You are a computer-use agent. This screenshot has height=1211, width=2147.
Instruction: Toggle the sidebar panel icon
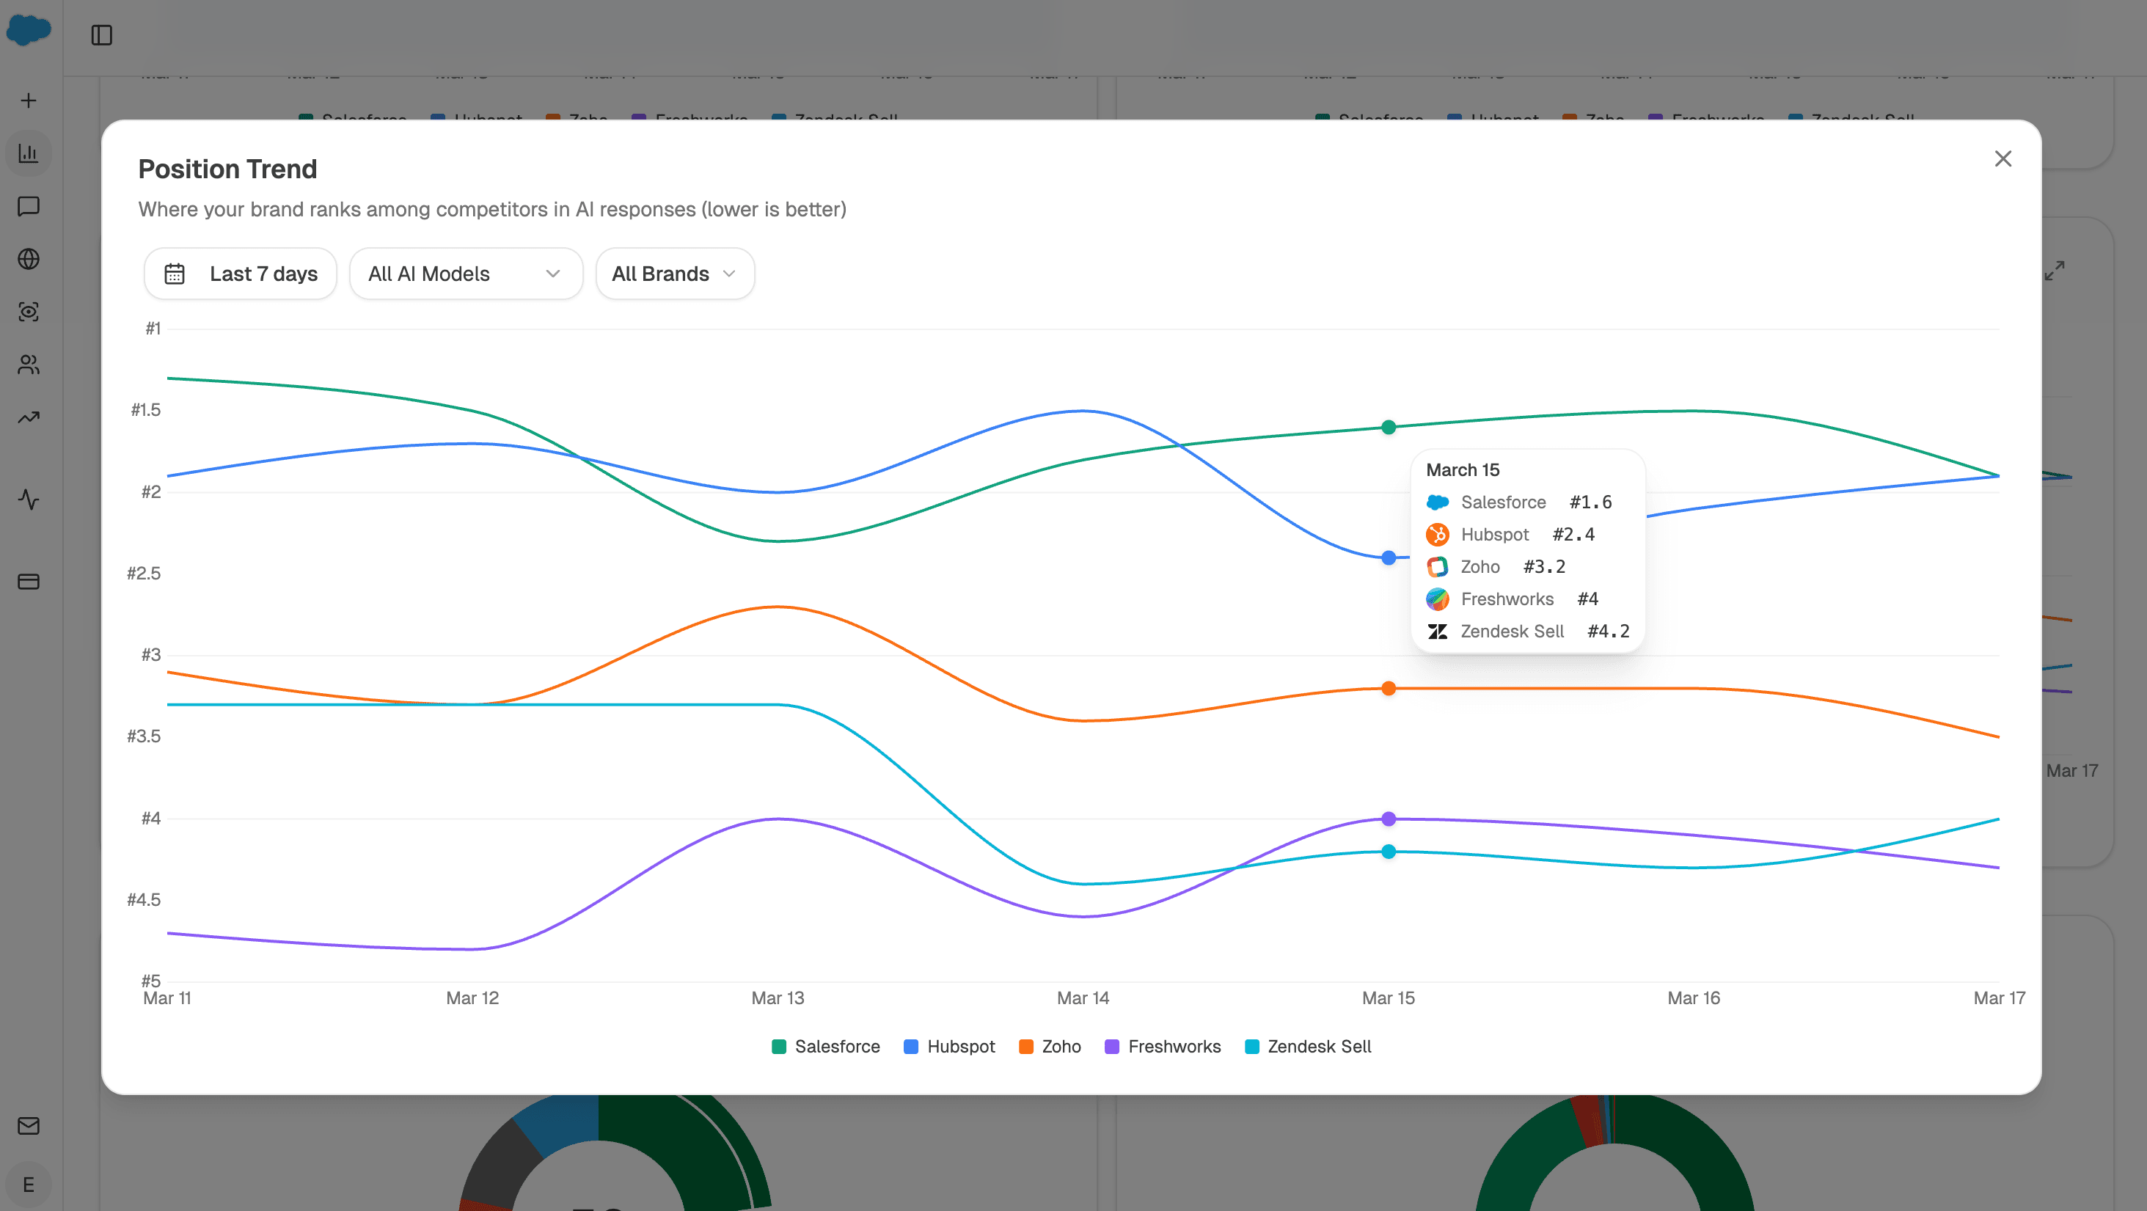click(x=102, y=35)
